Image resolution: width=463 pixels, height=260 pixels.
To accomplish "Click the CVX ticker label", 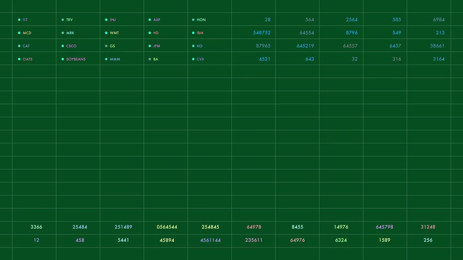I will [x=200, y=59].
